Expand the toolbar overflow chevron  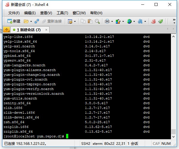174,21
